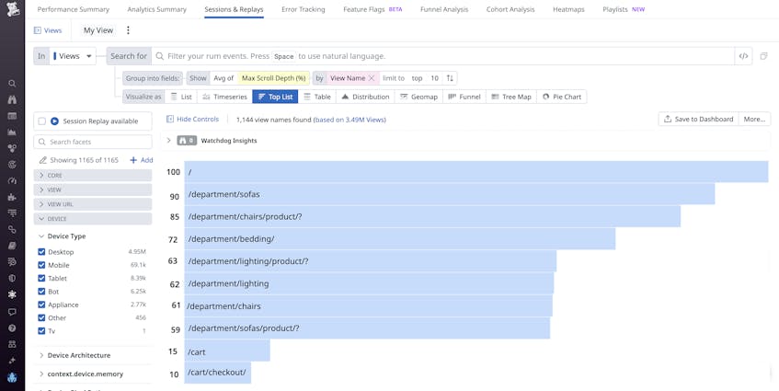Click the More... button
This screenshot has height=391, width=779.
click(754, 120)
